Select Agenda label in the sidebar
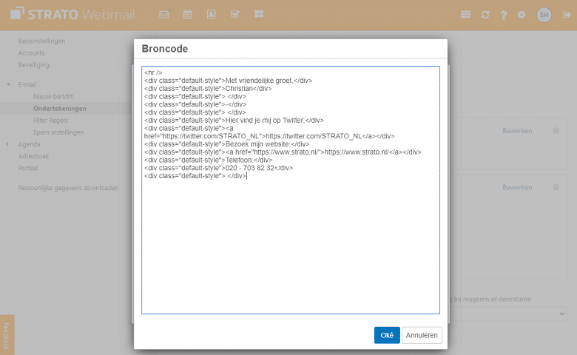 [x=30, y=143]
